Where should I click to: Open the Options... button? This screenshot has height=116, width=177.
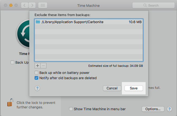(x=153, y=109)
